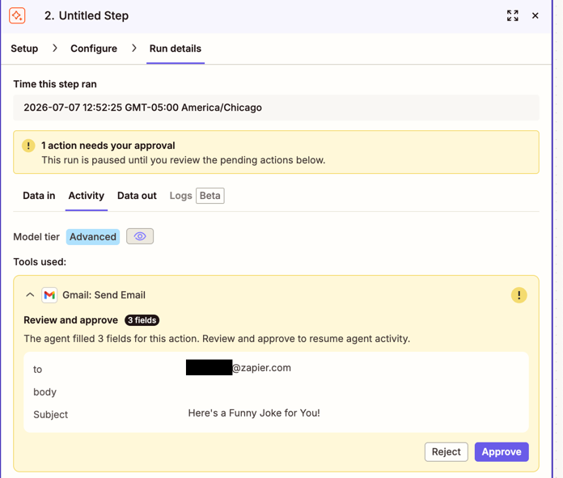Click the chevron after Setup
563x478 pixels.
54,48
